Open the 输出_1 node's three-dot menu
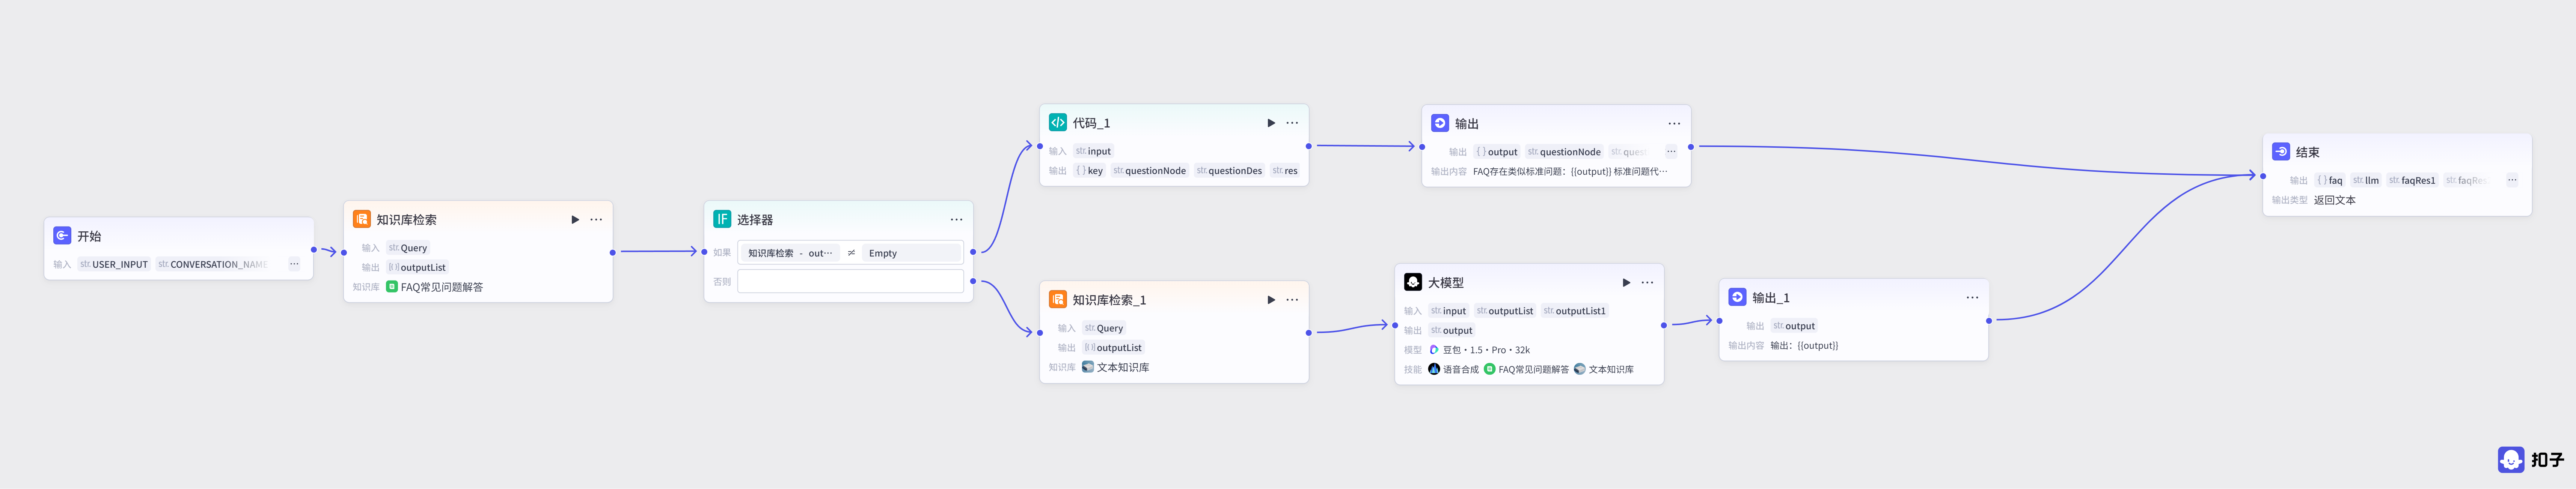The width and height of the screenshot is (2576, 489). [1972, 297]
